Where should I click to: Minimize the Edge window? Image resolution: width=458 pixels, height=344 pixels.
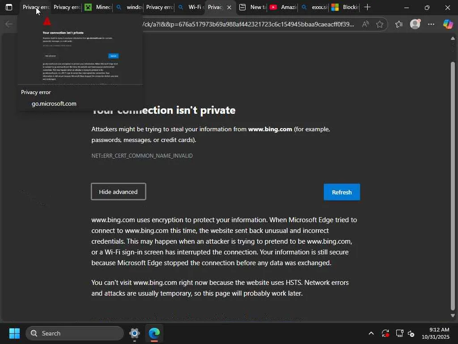click(406, 8)
